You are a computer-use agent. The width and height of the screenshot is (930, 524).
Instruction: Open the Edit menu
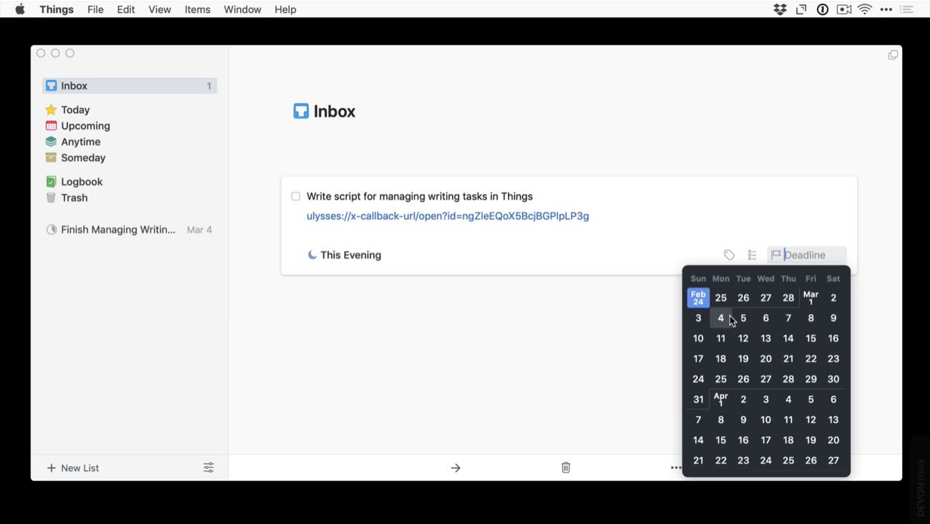[x=126, y=9]
